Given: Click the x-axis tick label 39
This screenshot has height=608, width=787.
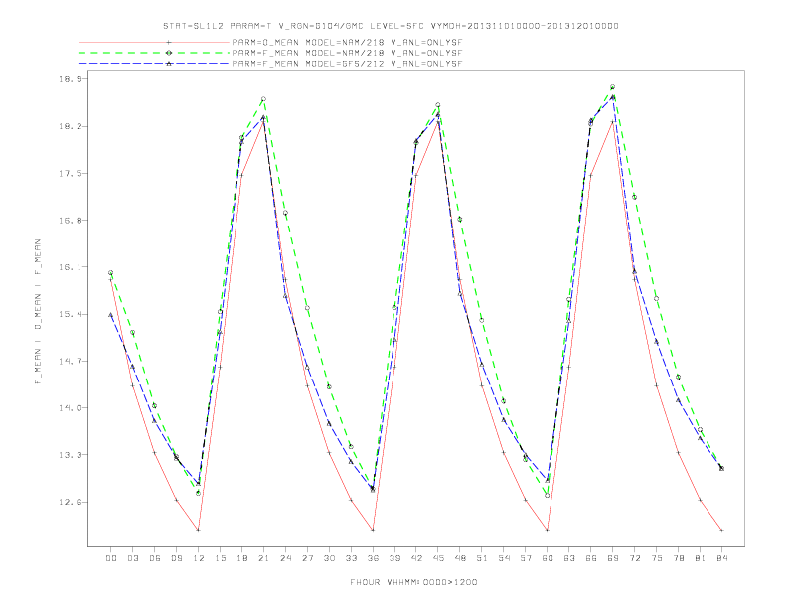Looking at the screenshot, I should 394,558.
